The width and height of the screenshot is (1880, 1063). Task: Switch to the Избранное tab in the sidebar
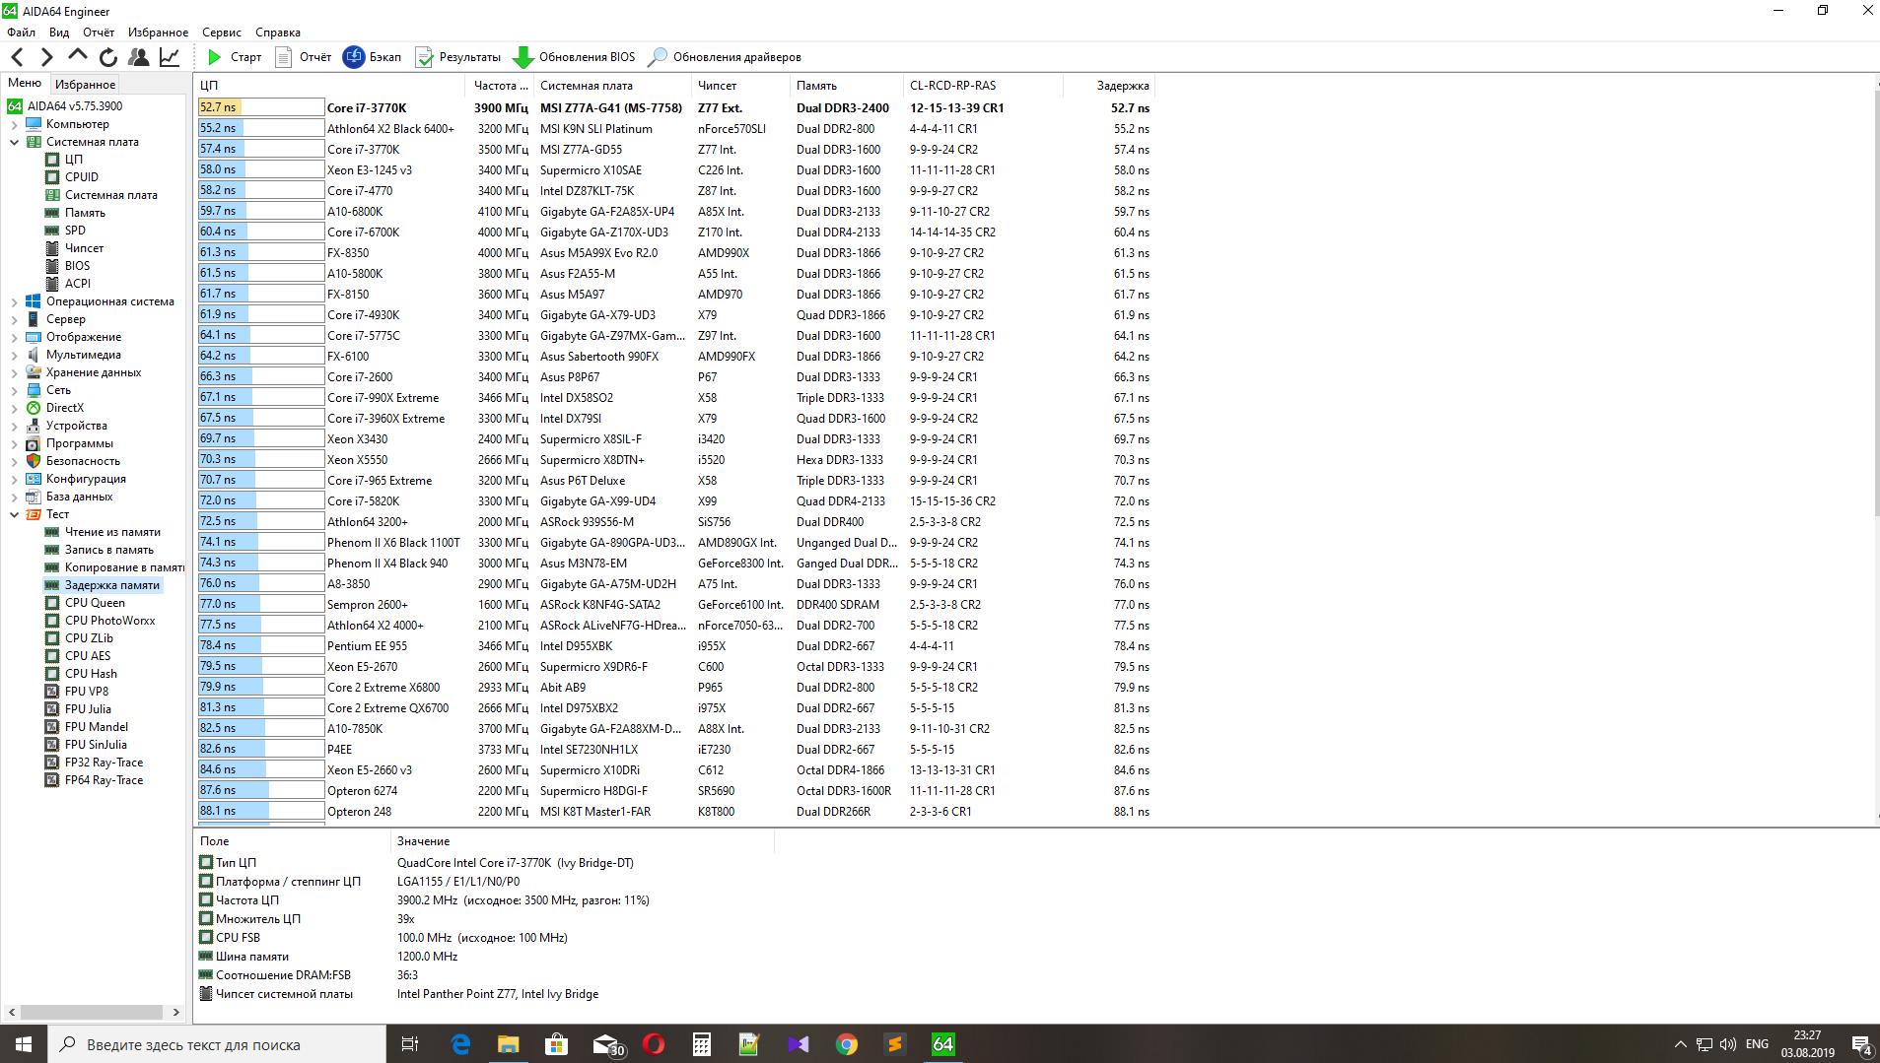85,85
